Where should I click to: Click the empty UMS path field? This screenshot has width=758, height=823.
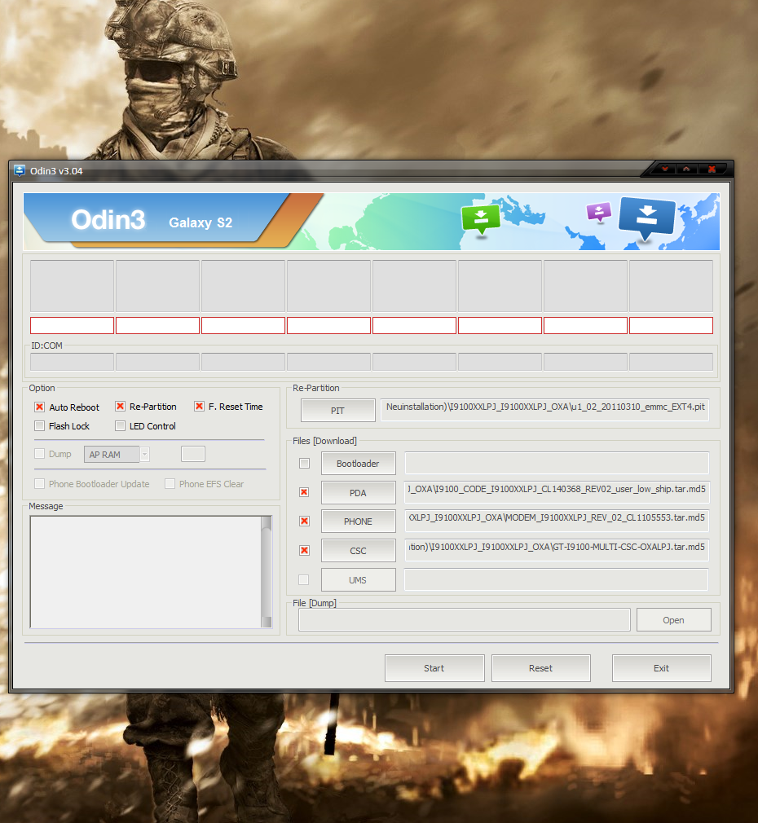[557, 579]
